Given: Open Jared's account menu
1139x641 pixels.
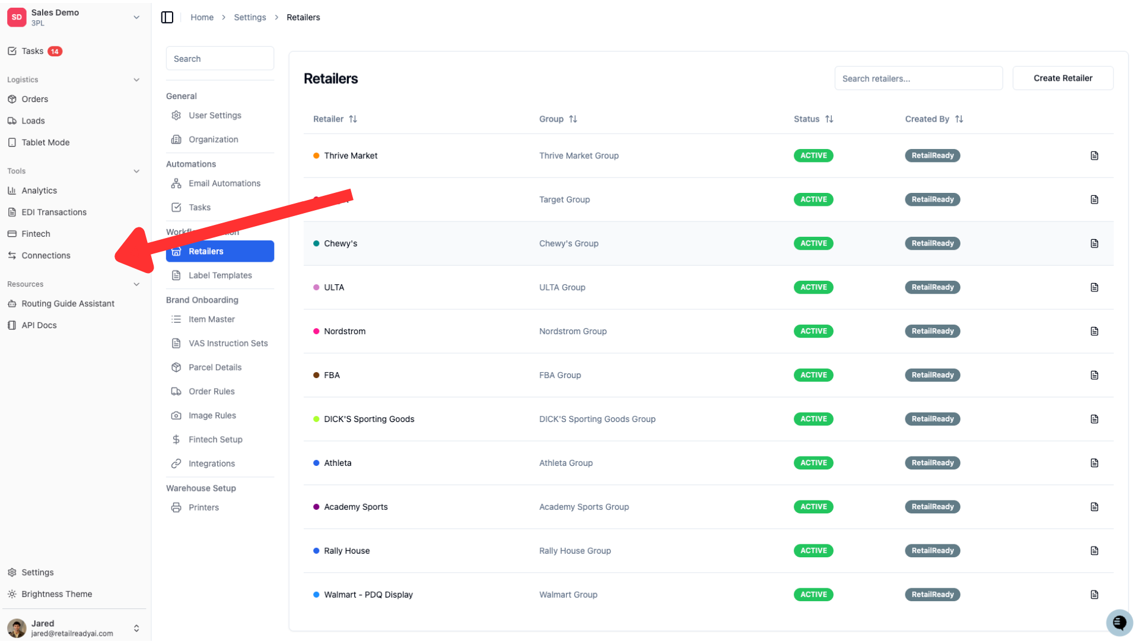Looking at the screenshot, I should [136, 628].
